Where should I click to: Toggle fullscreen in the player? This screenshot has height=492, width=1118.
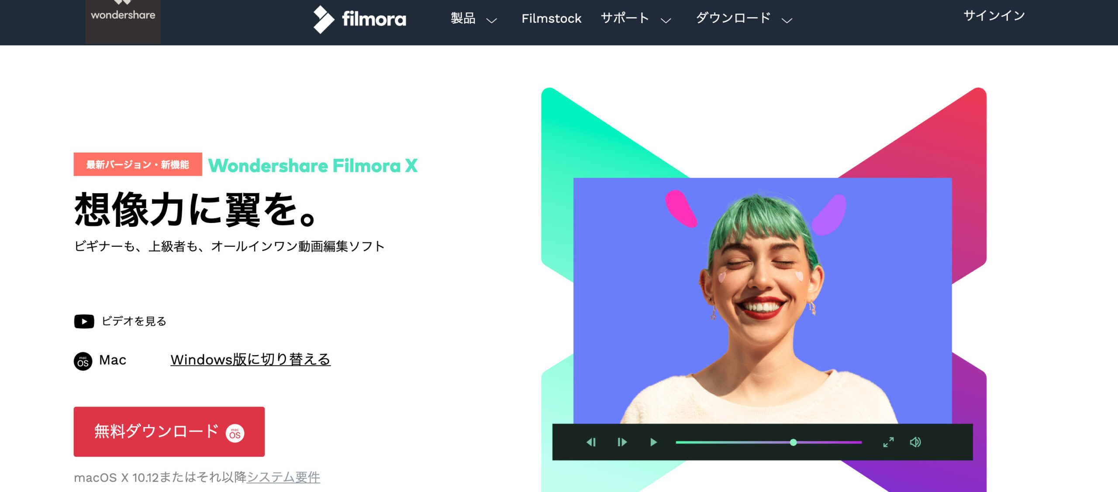888,442
